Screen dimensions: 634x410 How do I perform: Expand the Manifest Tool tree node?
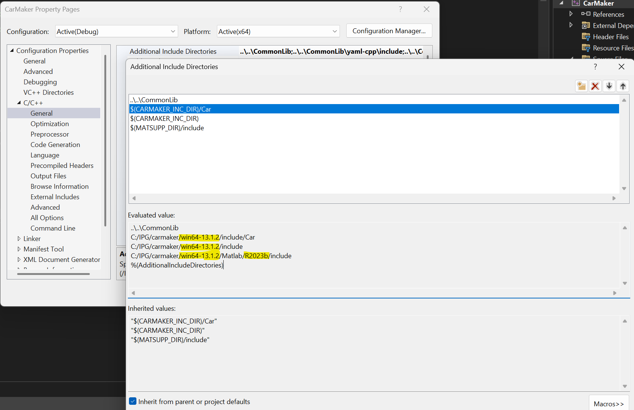point(19,249)
